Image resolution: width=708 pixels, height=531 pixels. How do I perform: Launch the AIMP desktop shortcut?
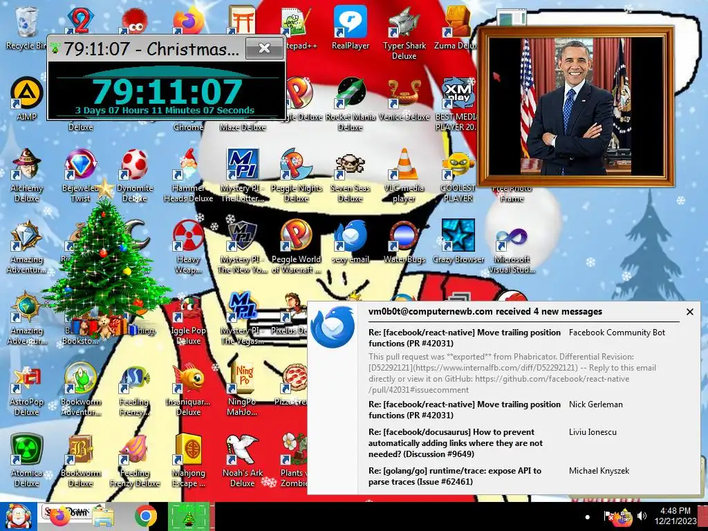point(26,99)
